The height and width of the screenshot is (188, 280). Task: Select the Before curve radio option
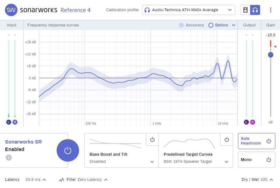tap(211, 25)
